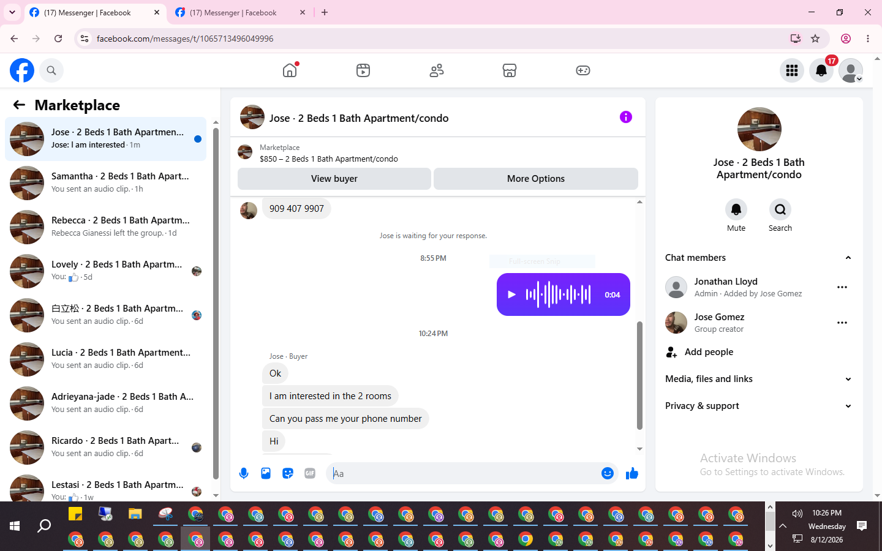Open the Adrieyana-jade conversation

[106, 403]
